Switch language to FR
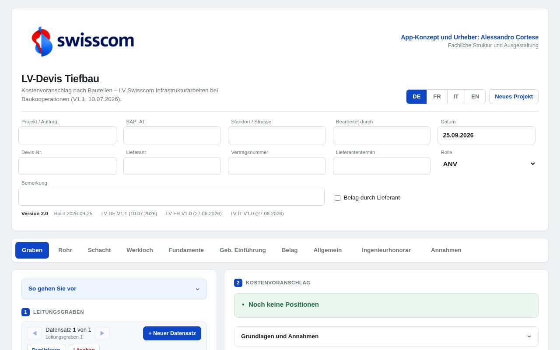 [437, 97]
